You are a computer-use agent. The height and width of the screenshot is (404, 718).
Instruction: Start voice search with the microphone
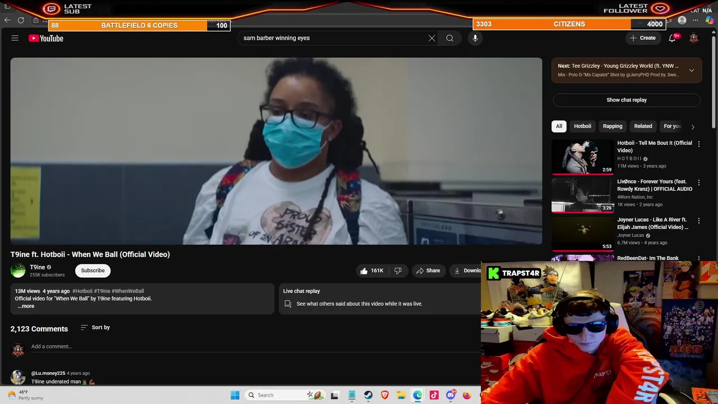(x=475, y=38)
